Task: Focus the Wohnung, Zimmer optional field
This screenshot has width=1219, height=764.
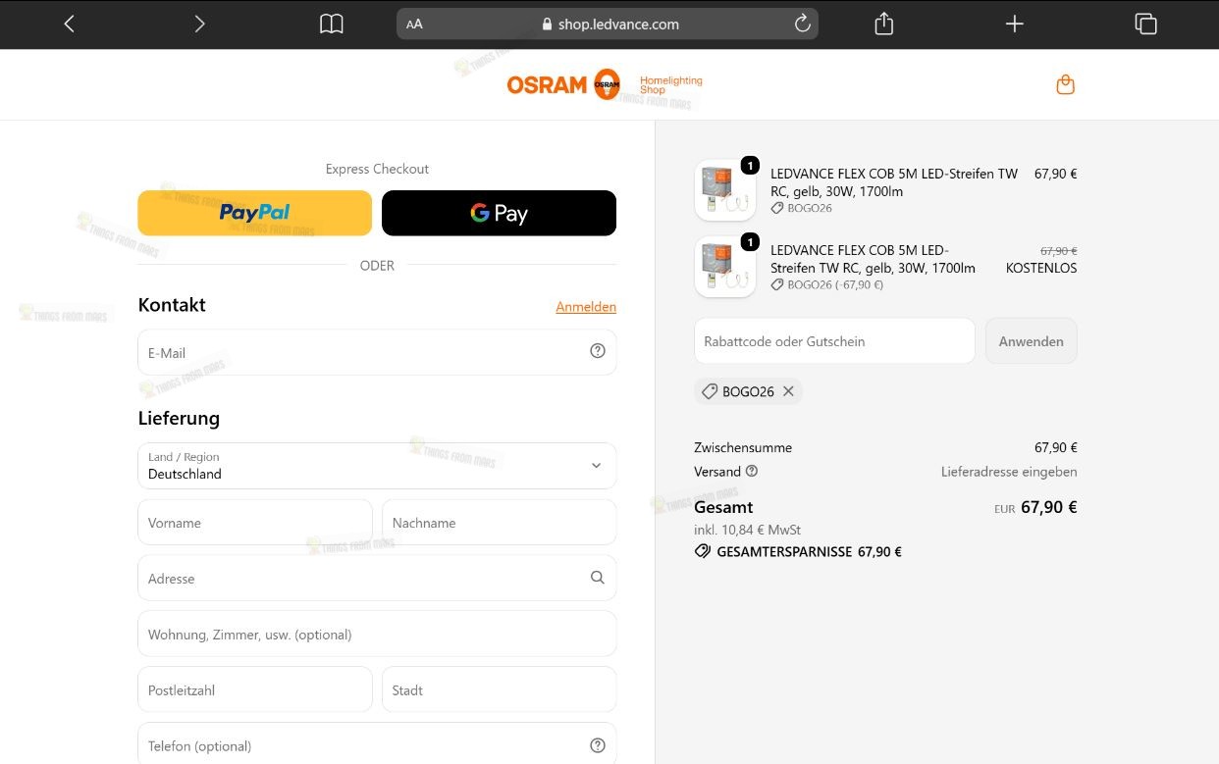Action: tap(377, 635)
